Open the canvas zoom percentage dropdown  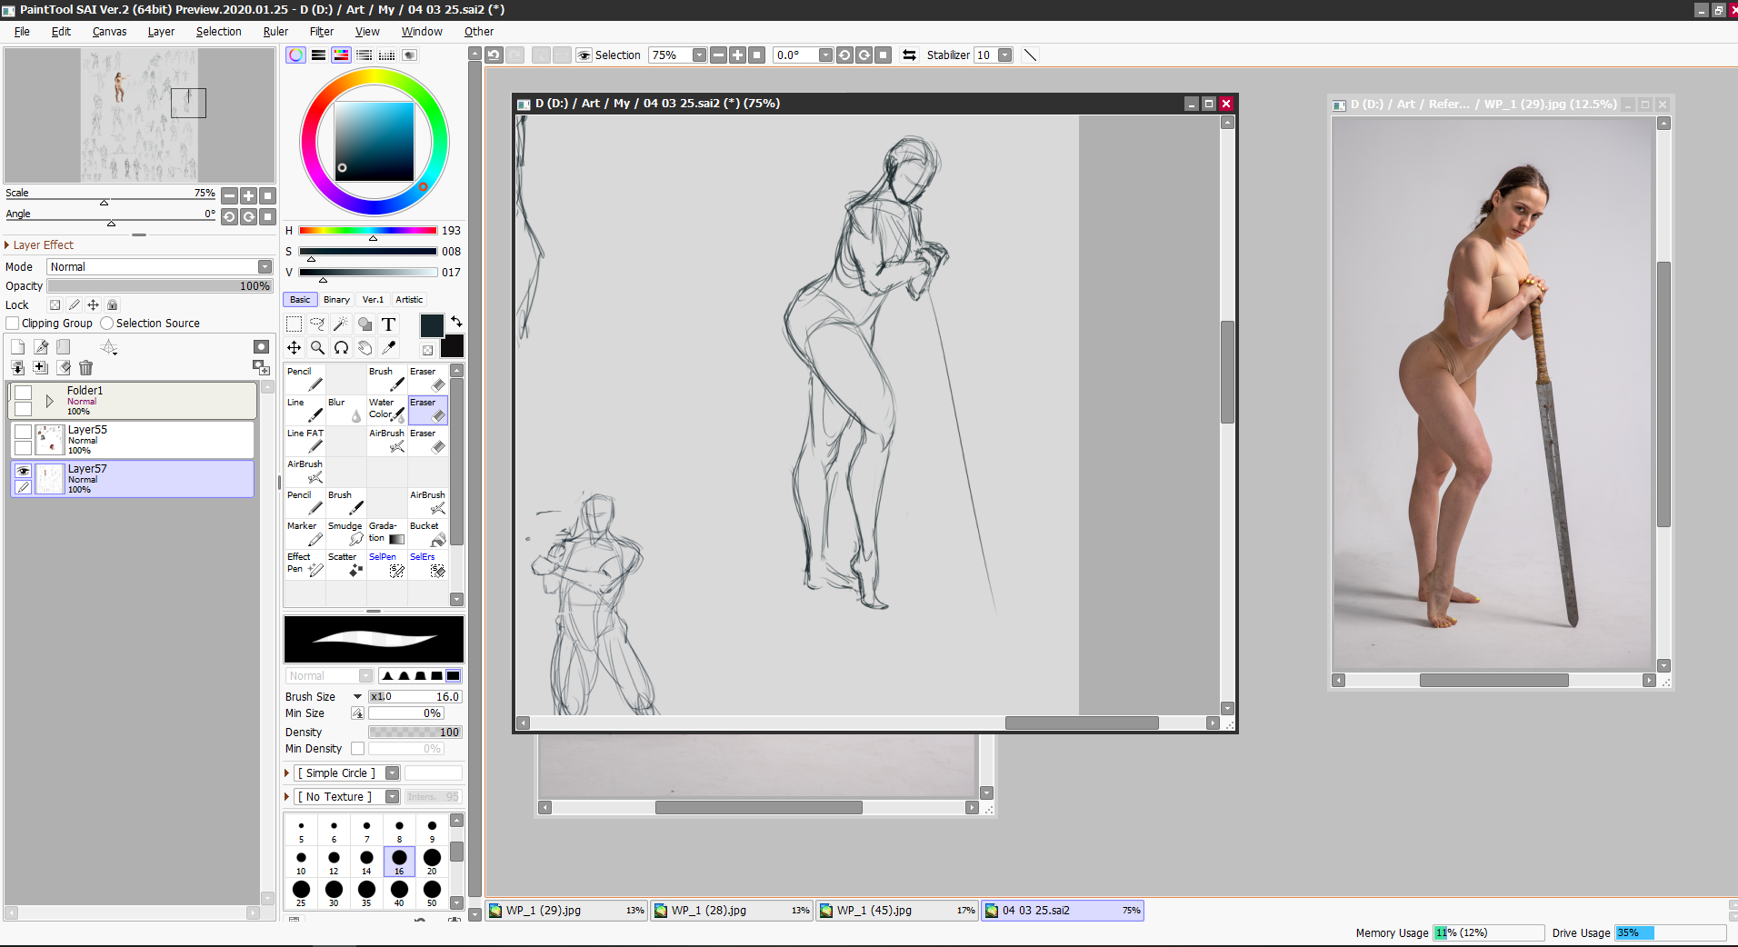699,55
